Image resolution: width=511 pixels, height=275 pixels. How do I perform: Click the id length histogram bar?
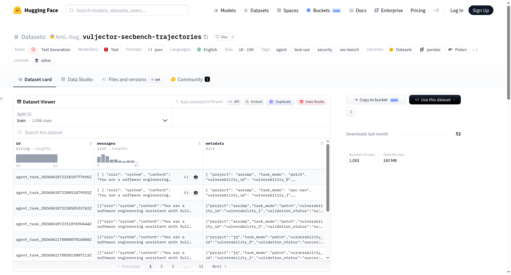pos(37,158)
